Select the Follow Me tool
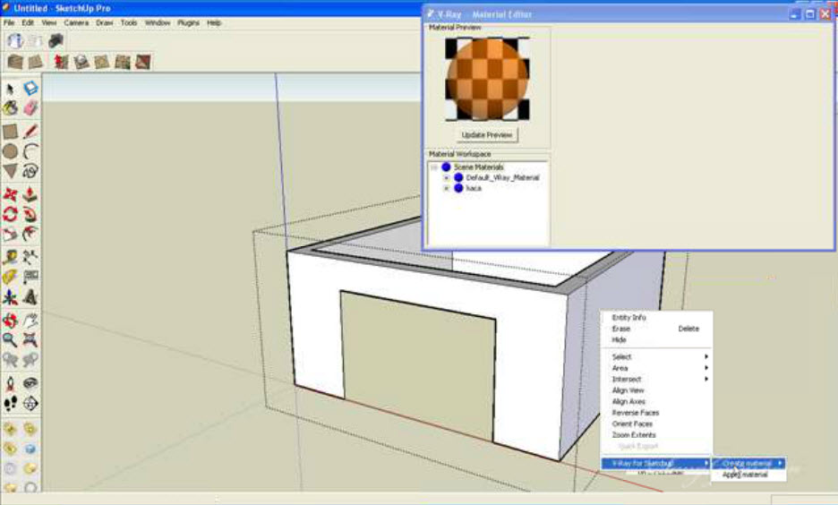 pyautogui.click(x=30, y=214)
